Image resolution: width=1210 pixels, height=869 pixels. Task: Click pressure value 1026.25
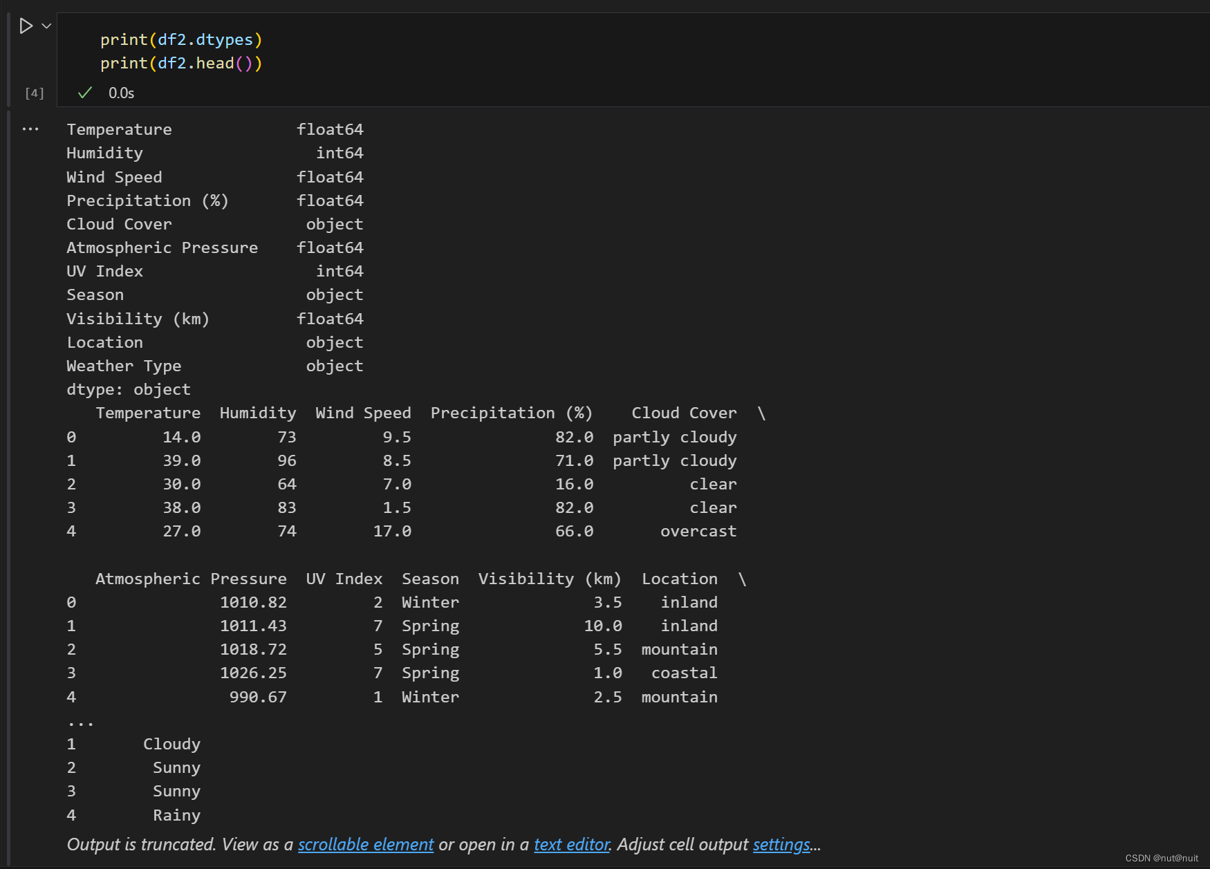pyautogui.click(x=253, y=673)
